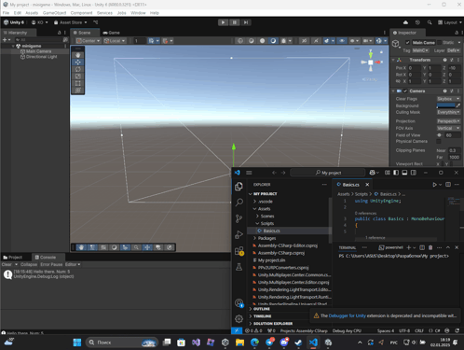Screen dimensions: 464x350
Task: Toggle Camera component enabled checkbox
Action: point(405,91)
